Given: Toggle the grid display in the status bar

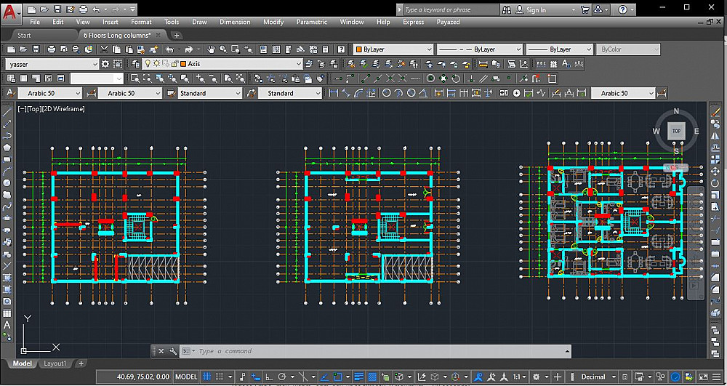Looking at the screenshot, I should tap(207, 377).
